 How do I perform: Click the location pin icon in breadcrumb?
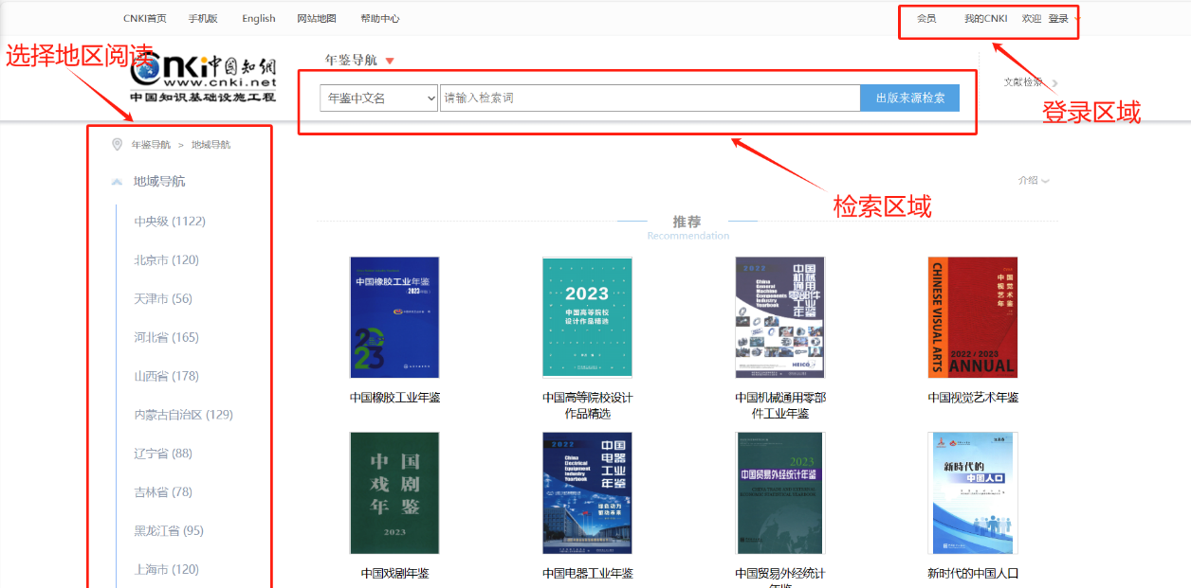(x=118, y=145)
